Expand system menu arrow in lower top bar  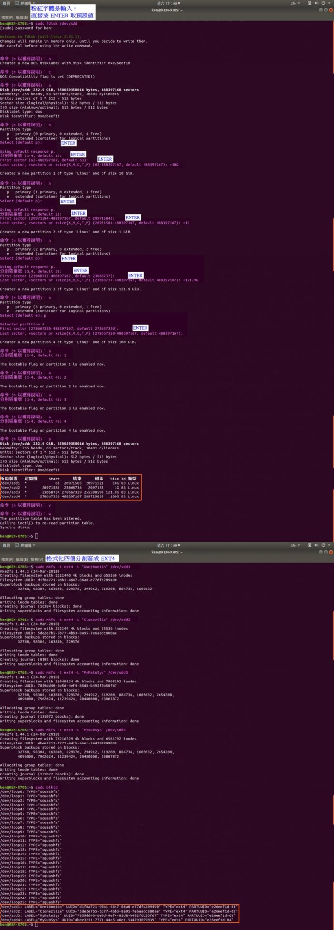(329, 545)
